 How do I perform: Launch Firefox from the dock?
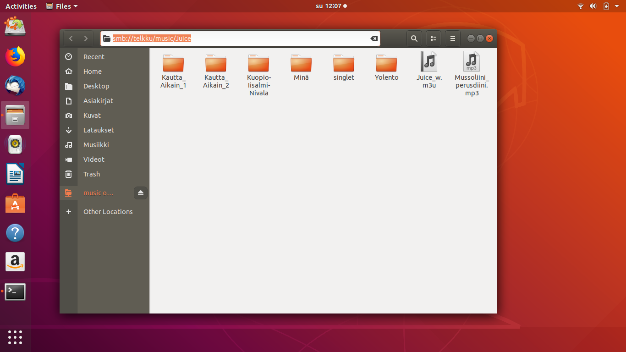click(x=15, y=56)
